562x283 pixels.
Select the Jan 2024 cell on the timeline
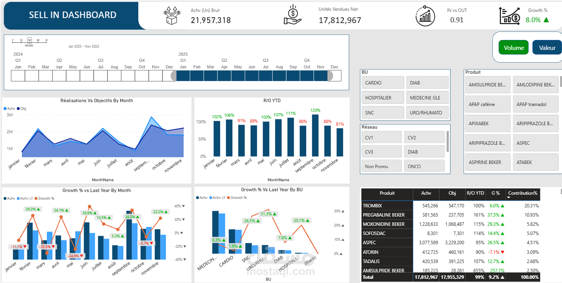18,76
